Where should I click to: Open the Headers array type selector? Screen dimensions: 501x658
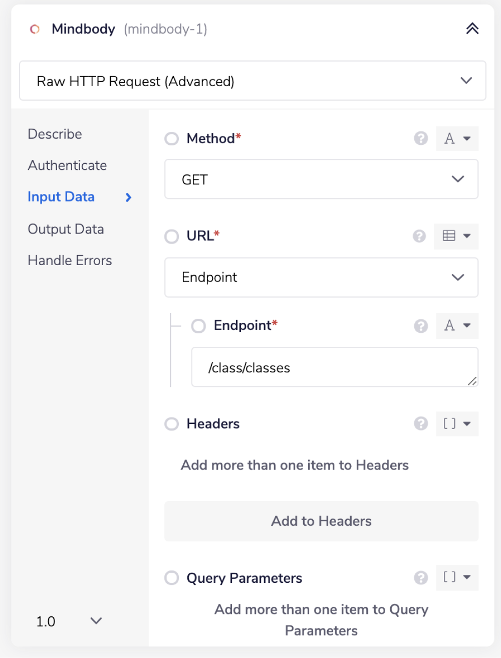[456, 424]
